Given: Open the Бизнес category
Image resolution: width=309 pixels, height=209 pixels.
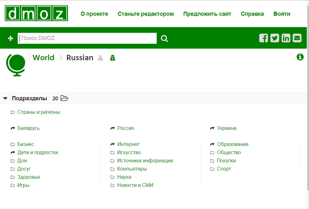Looking at the screenshot, I should click(26, 144).
